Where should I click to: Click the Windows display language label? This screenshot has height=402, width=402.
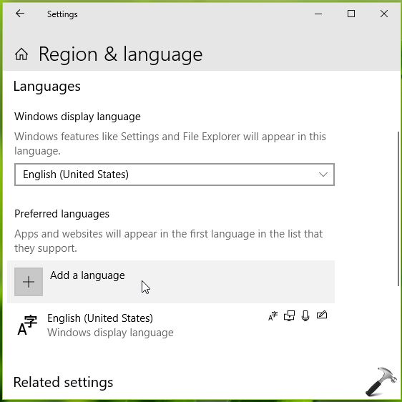pos(77,117)
